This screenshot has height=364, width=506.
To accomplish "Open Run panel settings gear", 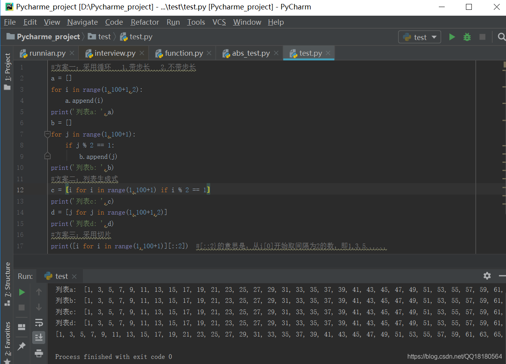I will point(487,276).
